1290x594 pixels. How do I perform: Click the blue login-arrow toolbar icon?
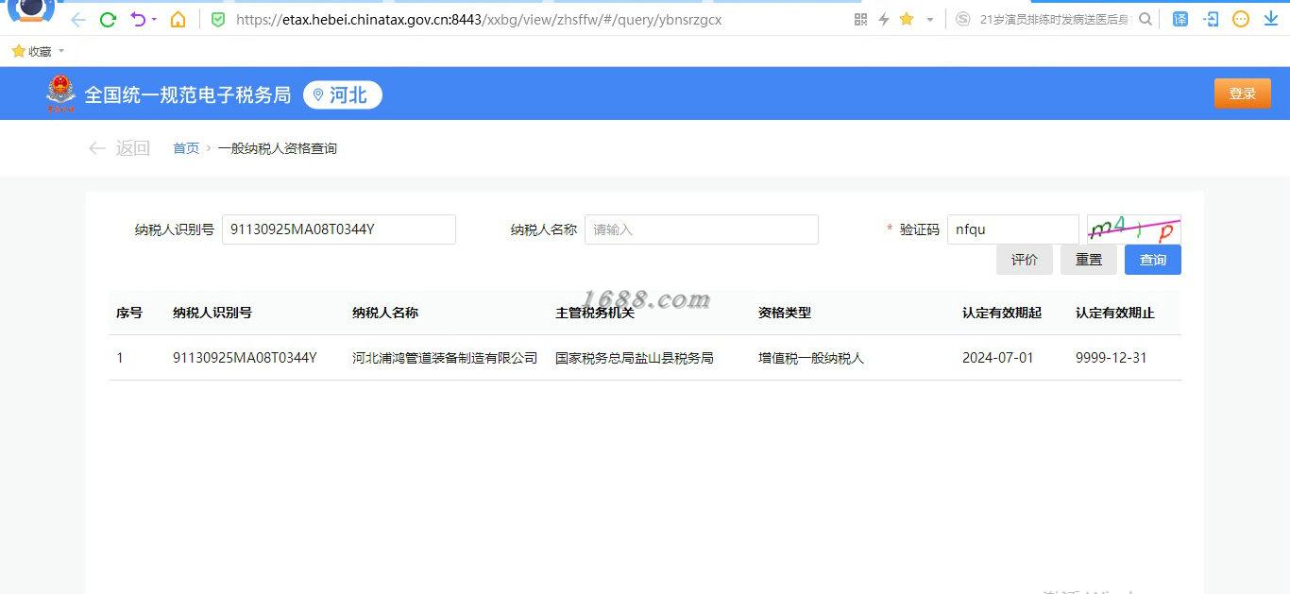point(1211,19)
